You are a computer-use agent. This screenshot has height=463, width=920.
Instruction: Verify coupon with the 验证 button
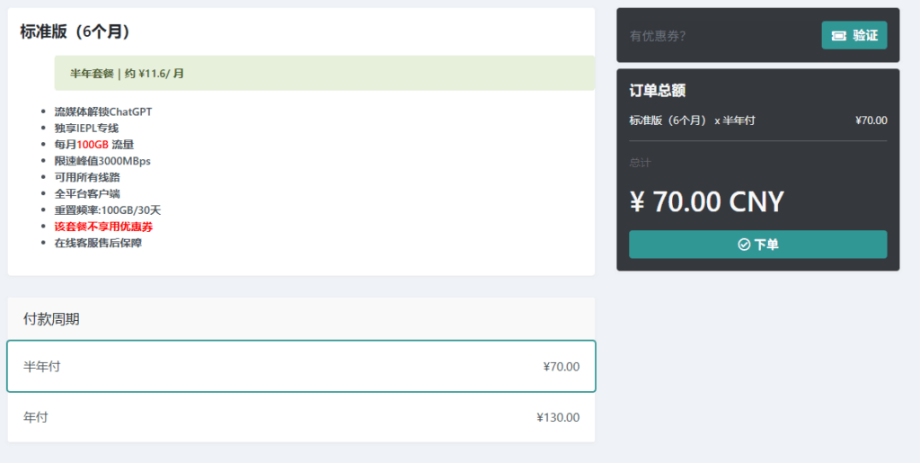coord(854,35)
